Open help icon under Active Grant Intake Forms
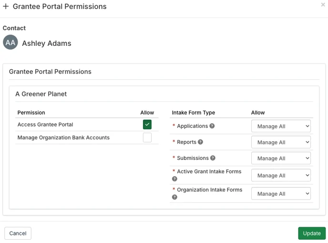Viewport: 328px width, 243px height. tap(174, 179)
